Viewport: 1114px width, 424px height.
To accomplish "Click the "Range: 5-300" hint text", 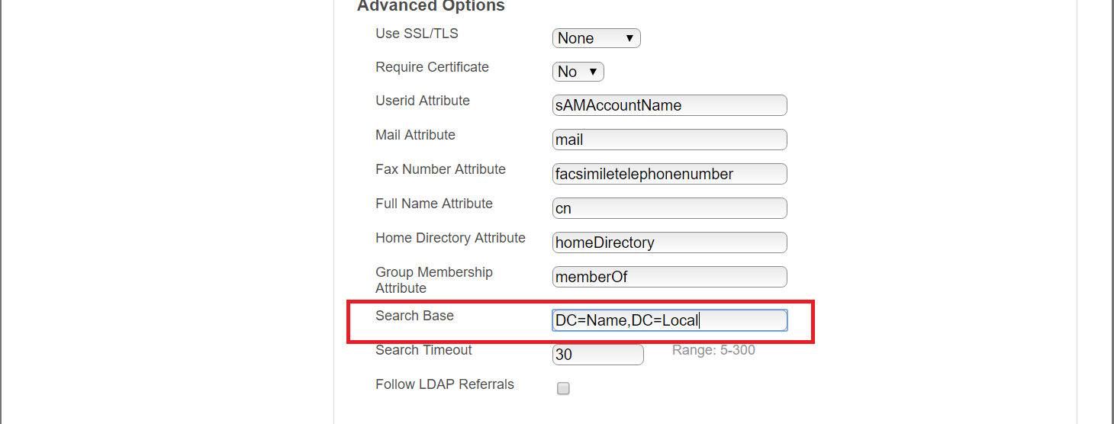I will point(713,350).
